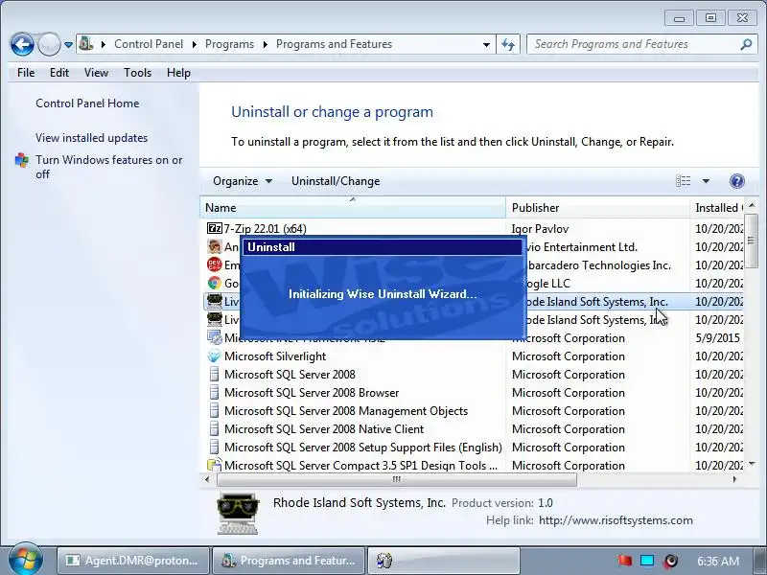Open the http://www.risoftsystems.com help link
Screen dimensions: 767x575
click(616, 520)
